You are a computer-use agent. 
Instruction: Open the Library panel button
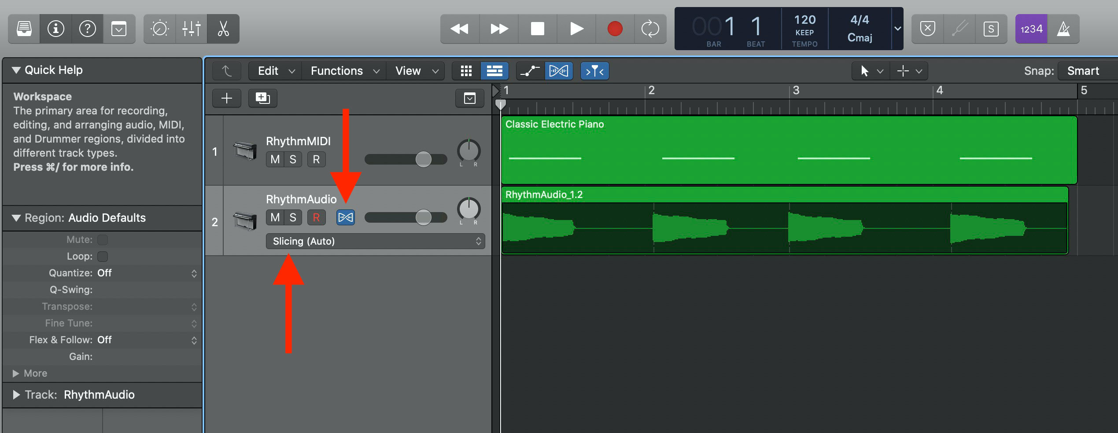[24, 29]
